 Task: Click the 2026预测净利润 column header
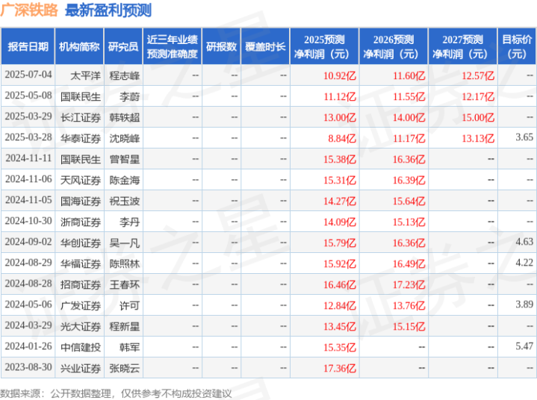(x=394, y=46)
